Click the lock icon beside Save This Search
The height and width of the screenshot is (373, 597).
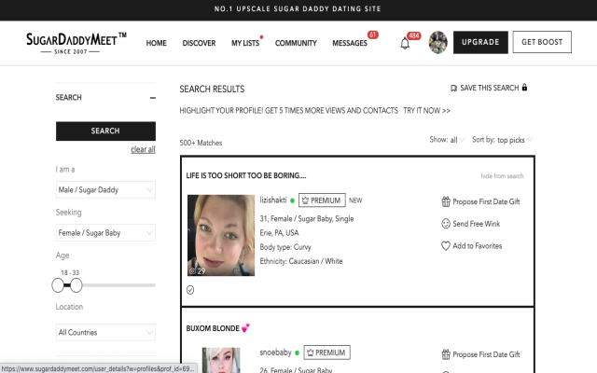tap(524, 87)
